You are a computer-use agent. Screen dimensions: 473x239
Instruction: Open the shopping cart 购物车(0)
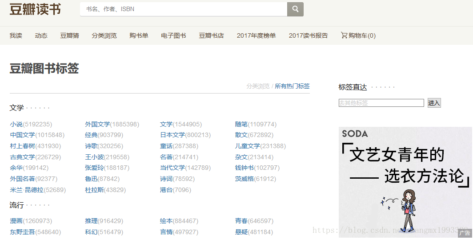coord(358,35)
